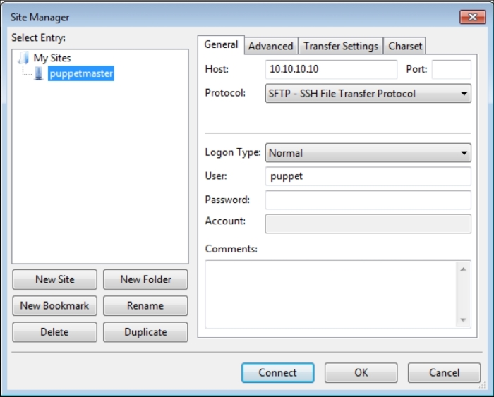Select the My Sites root folder
This screenshot has height=397, width=494.
[52, 58]
